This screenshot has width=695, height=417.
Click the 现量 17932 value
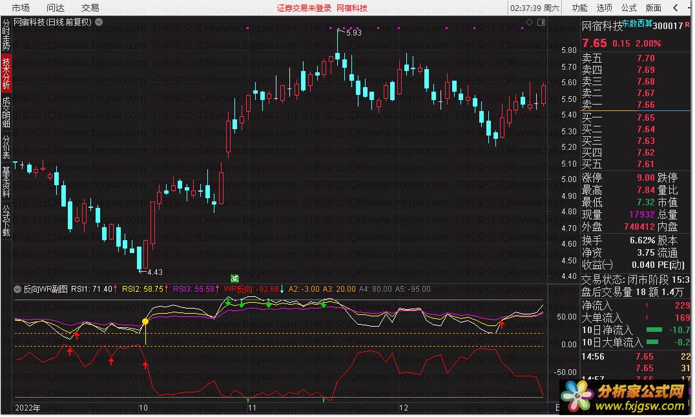(642, 214)
